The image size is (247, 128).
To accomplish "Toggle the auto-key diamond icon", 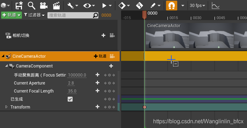I will [x=140, y=6].
